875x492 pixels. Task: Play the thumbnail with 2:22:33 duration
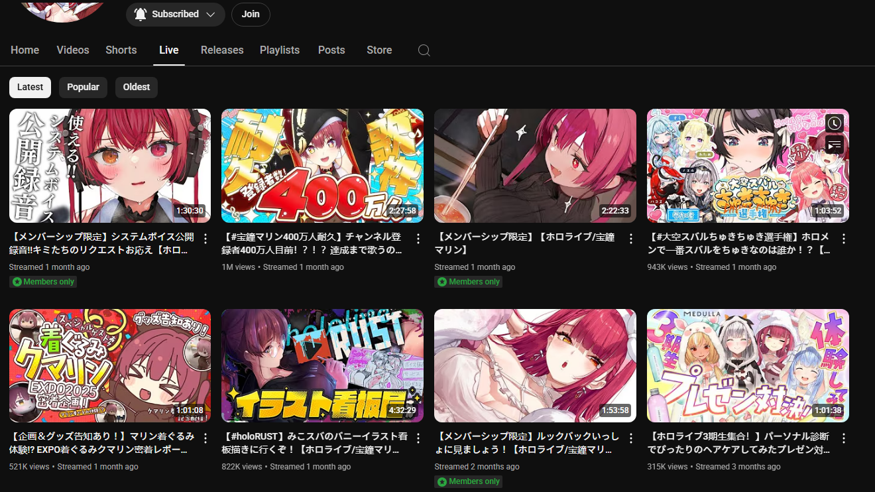535,166
